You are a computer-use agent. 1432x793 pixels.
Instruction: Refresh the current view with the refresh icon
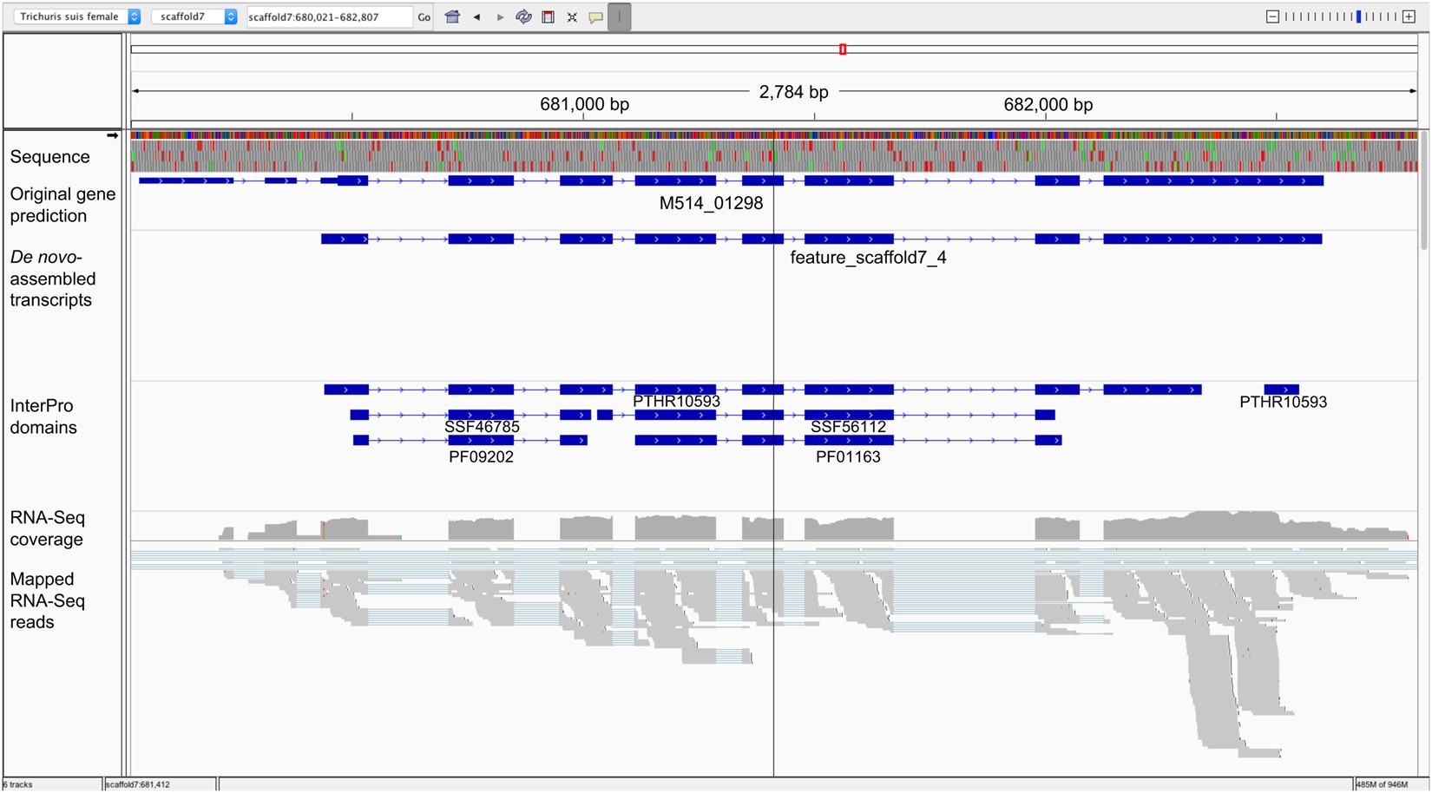[x=524, y=16]
